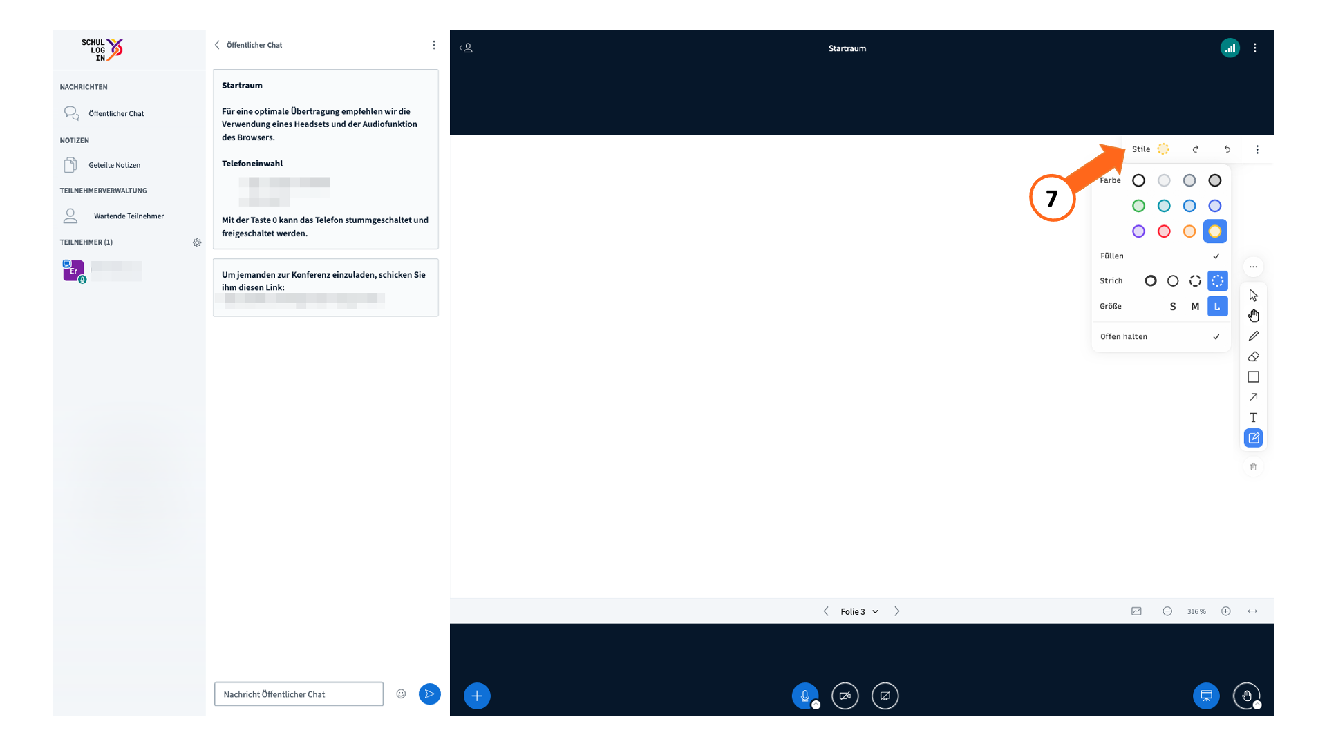This screenshot has width=1327, height=746.
Task: Go to next slide
Action: (x=897, y=612)
